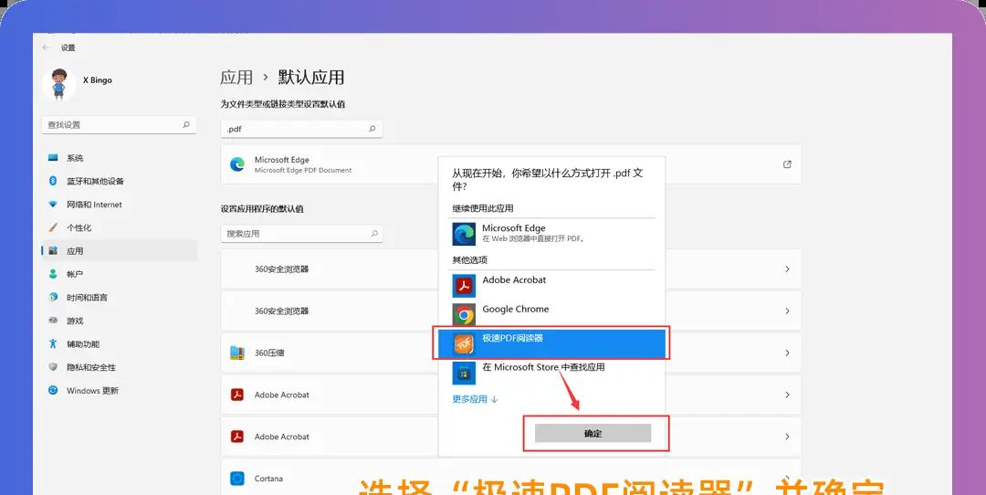Click the Bluetooth icon in sidebar
This screenshot has height=495, width=986.
54,181
